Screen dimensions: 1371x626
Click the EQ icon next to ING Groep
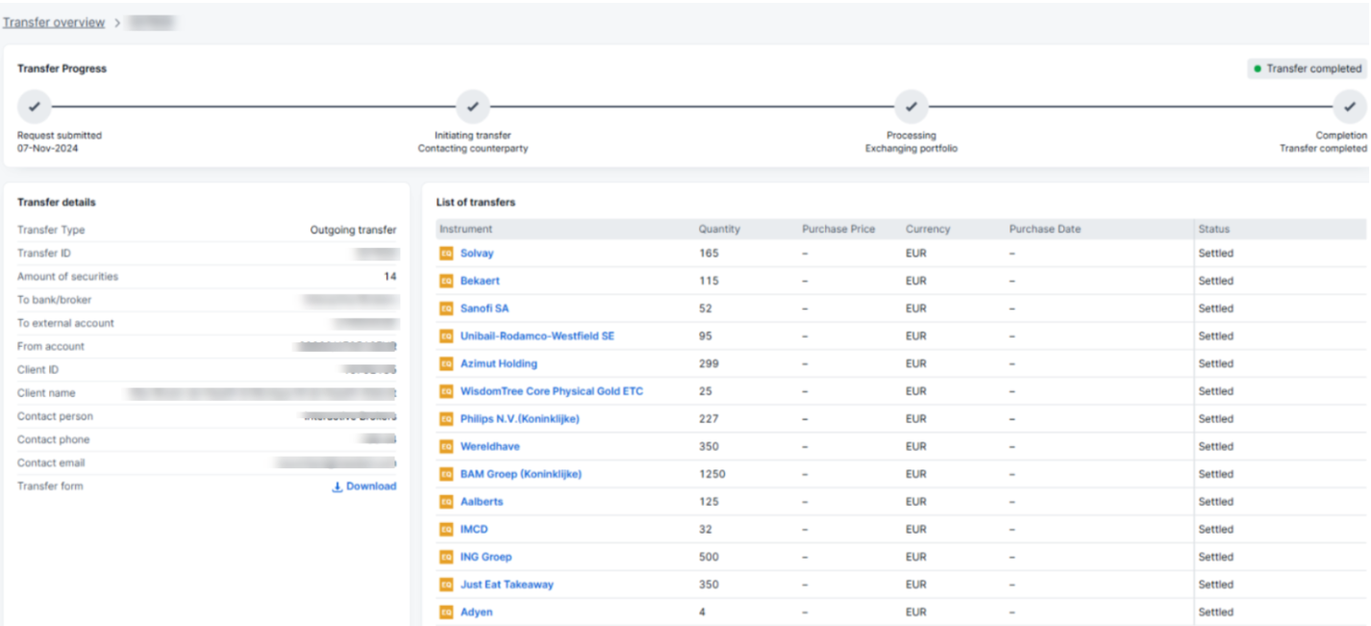pos(446,558)
